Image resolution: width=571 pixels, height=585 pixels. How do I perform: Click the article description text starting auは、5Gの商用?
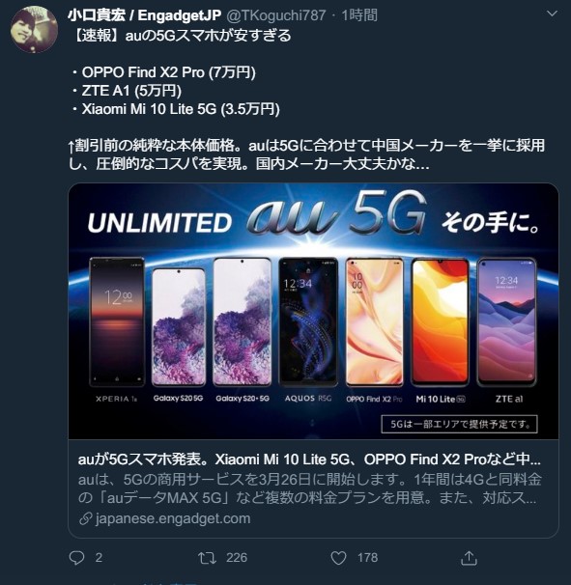click(309, 488)
